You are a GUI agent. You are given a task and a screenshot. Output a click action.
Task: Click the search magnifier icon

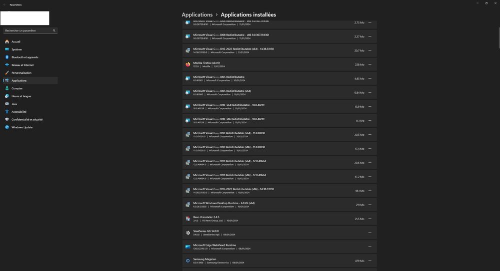[54, 30]
